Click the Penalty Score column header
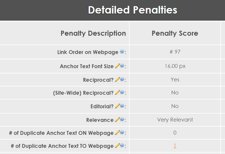The height and width of the screenshot is (154, 225). point(175,33)
